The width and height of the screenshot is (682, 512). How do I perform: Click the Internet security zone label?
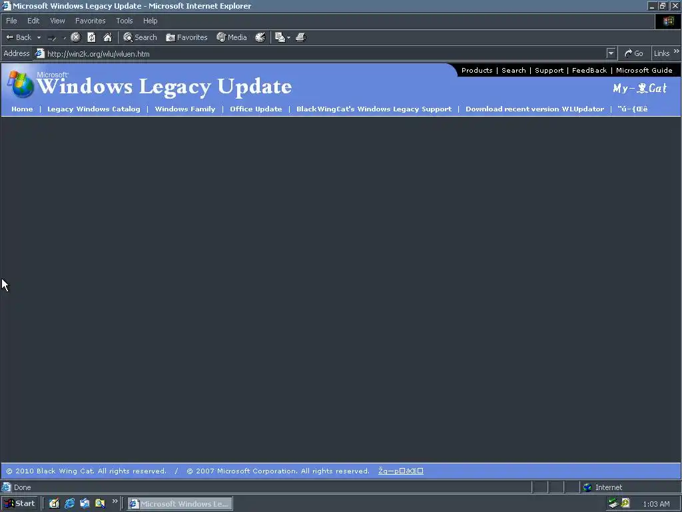(x=609, y=487)
